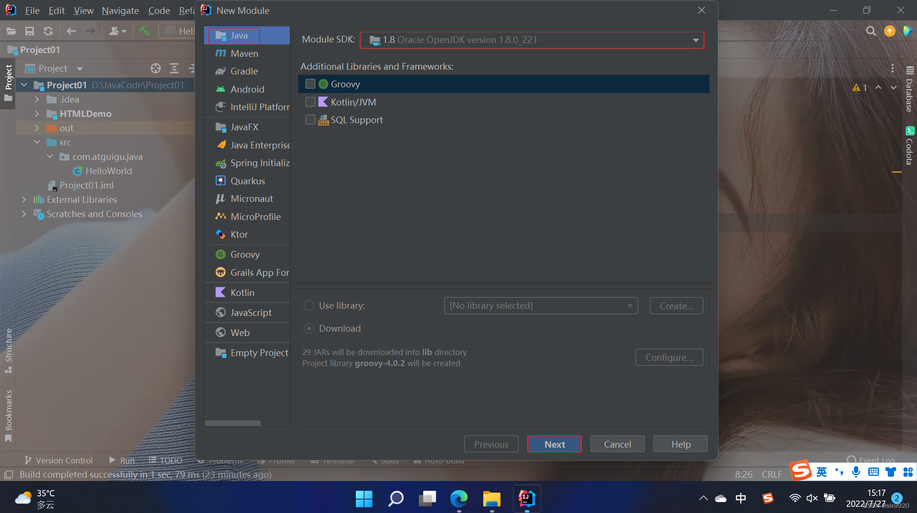Click the Windows Start button
This screenshot has width=917, height=513.
pyautogui.click(x=364, y=499)
